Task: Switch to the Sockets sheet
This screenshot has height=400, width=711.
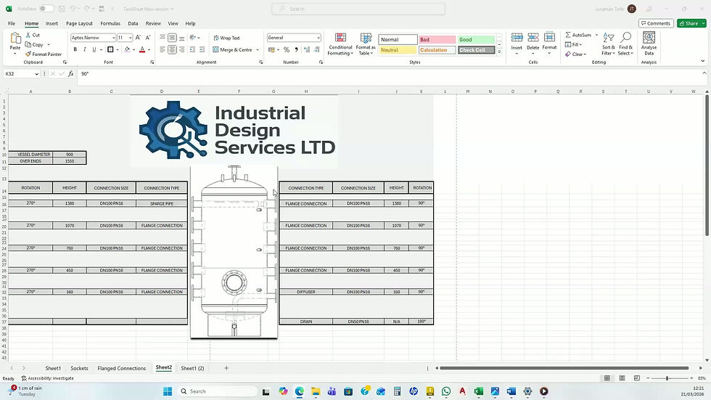Action: tap(79, 368)
